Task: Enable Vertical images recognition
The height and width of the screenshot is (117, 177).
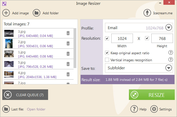Action: [x=107, y=60]
